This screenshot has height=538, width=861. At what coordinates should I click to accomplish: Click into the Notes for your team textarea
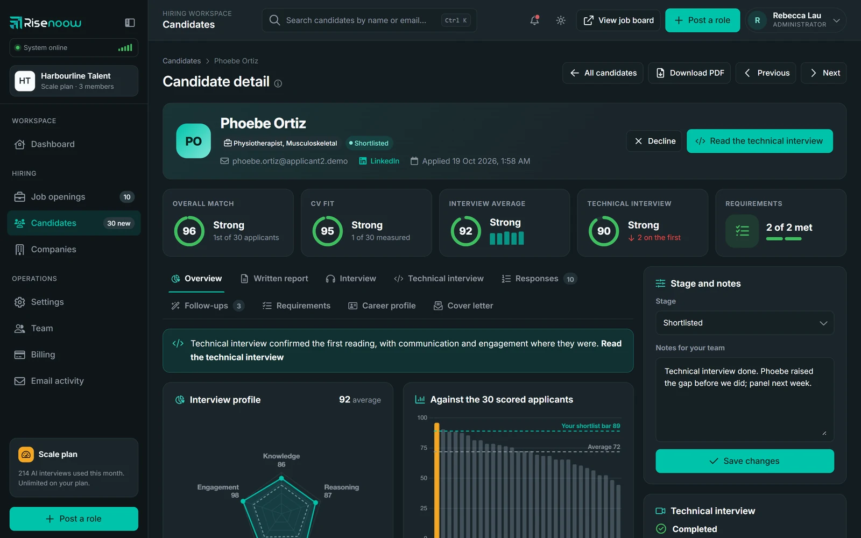(x=745, y=400)
